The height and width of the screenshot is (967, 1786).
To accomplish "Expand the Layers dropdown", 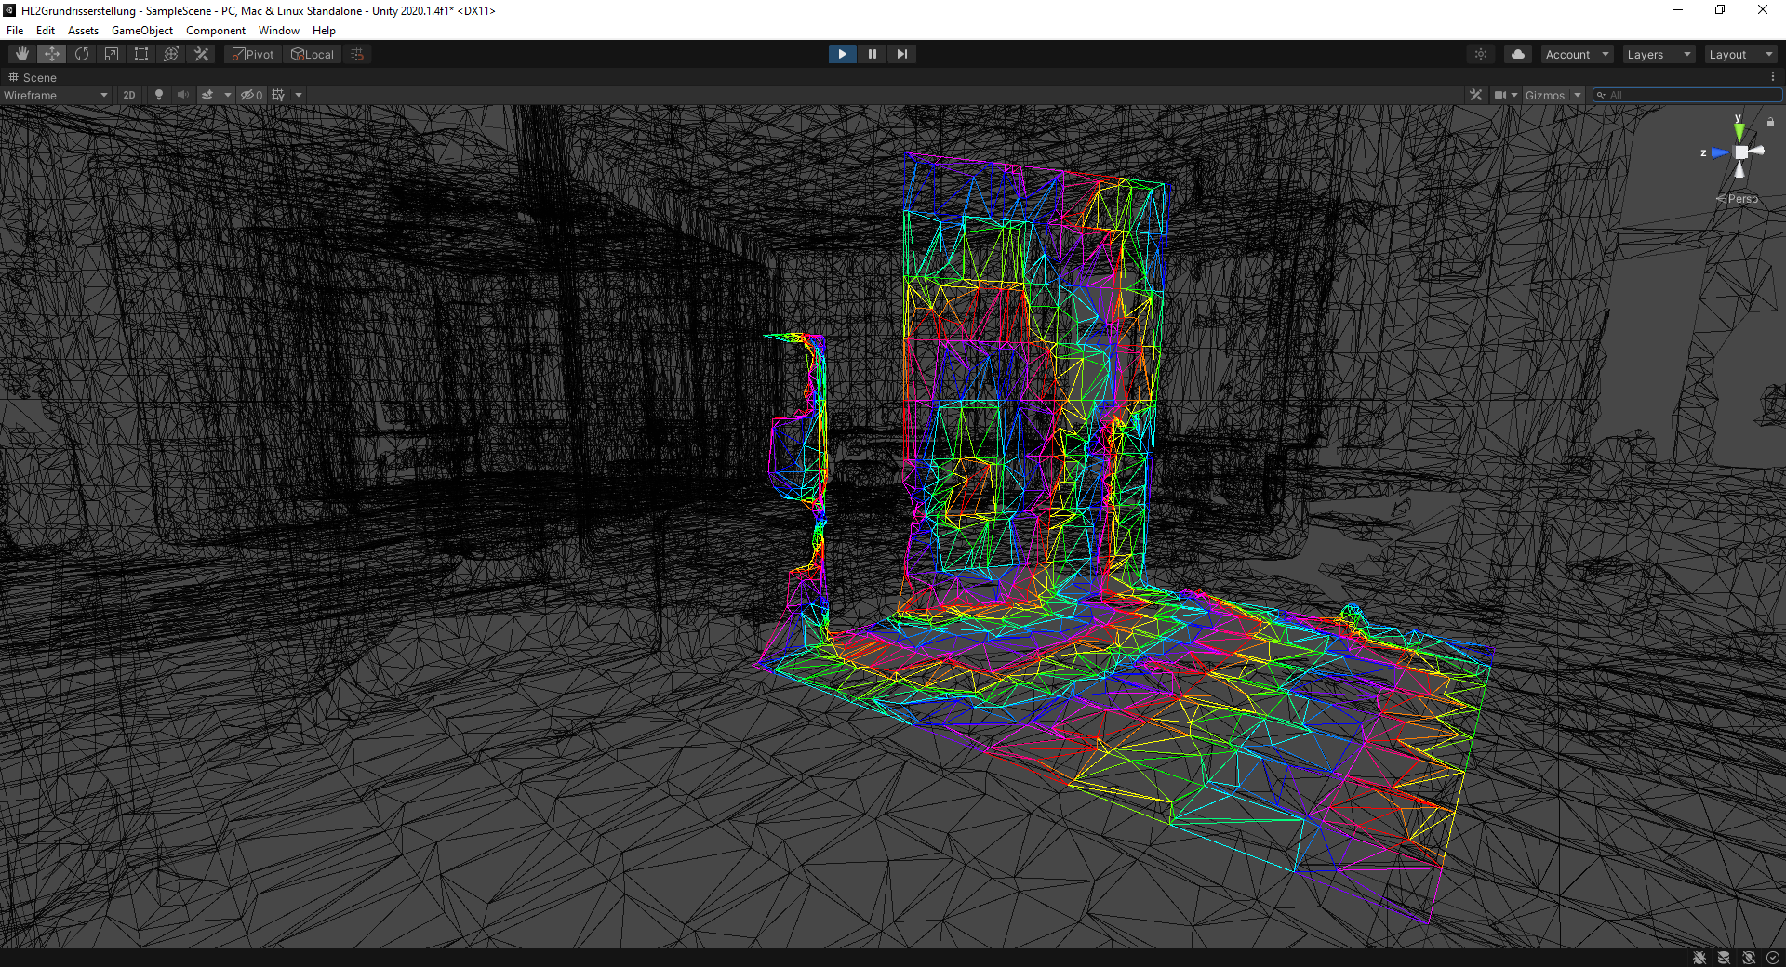I will point(1658,55).
